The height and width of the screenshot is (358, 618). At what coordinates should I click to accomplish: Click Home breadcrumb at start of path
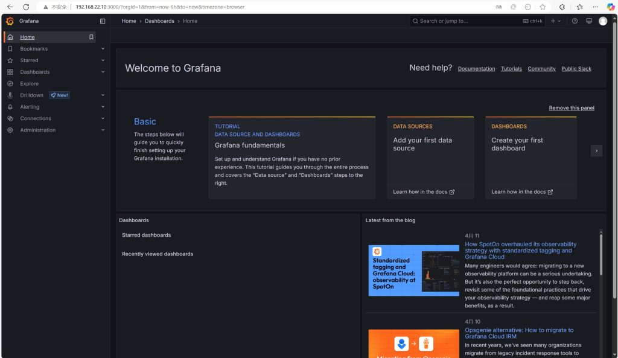point(129,21)
